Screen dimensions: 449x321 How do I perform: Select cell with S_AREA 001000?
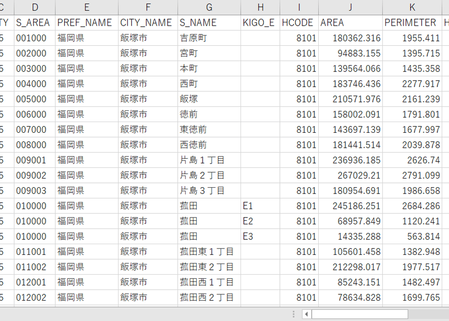point(35,38)
